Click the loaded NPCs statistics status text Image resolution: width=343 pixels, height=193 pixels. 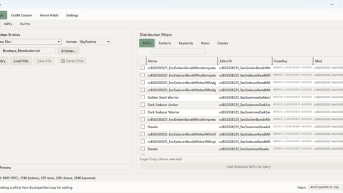[48, 178]
